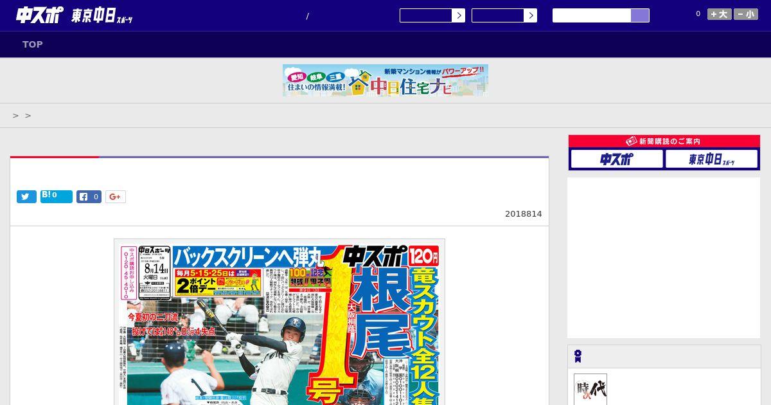Viewport: 771px width, 405px height.
Task: Focus the site search input field
Action: tap(592, 15)
